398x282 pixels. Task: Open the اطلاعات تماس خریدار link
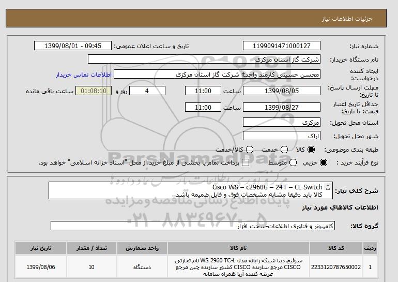[84, 75]
